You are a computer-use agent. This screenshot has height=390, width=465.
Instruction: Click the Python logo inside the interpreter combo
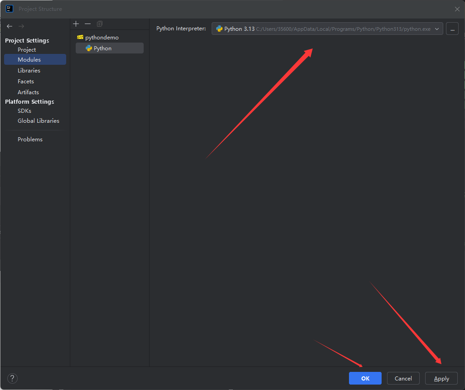point(219,29)
